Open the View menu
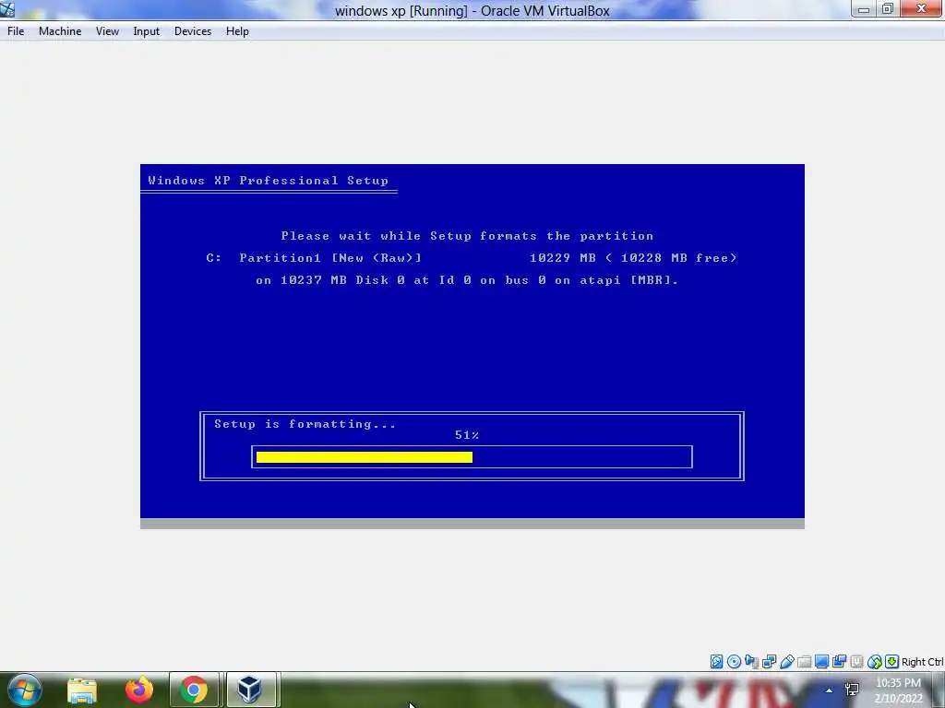This screenshot has width=945, height=708. [x=107, y=31]
